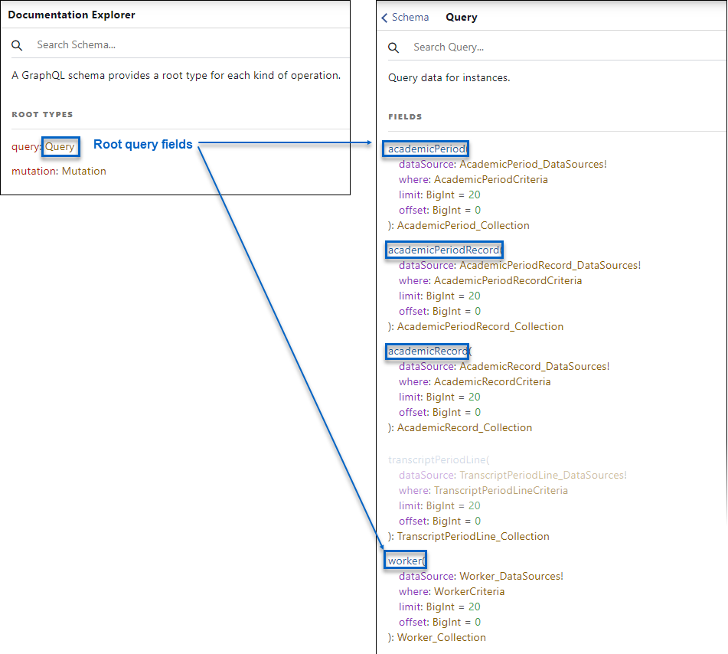
Task: Open the worker field
Action: coord(405,561)
